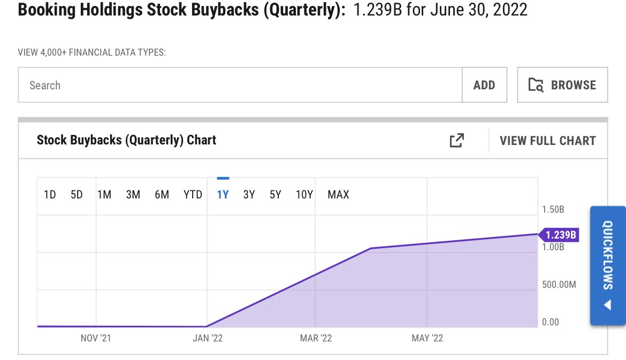Select the MAX time range
The image size is (626, 360).
[x=339, y=195]
